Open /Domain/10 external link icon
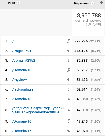 (x=68, y=70)
